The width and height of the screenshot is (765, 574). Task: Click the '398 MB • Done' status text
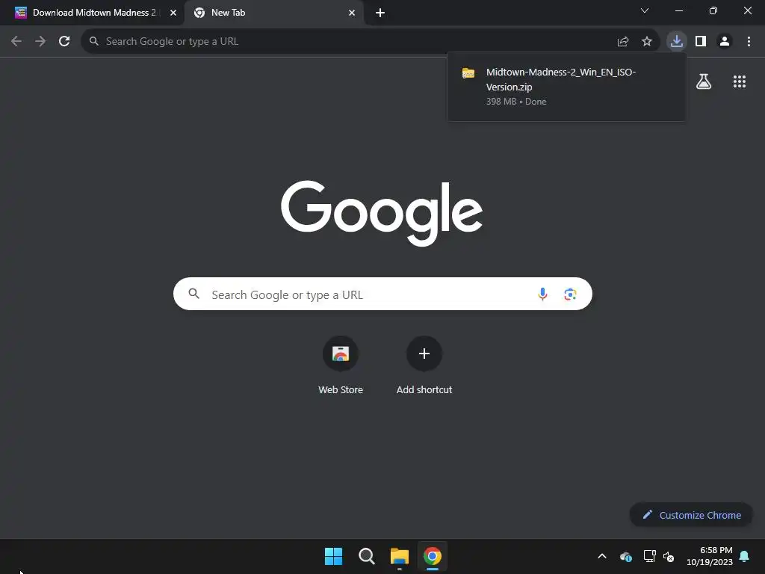(516, 102)
